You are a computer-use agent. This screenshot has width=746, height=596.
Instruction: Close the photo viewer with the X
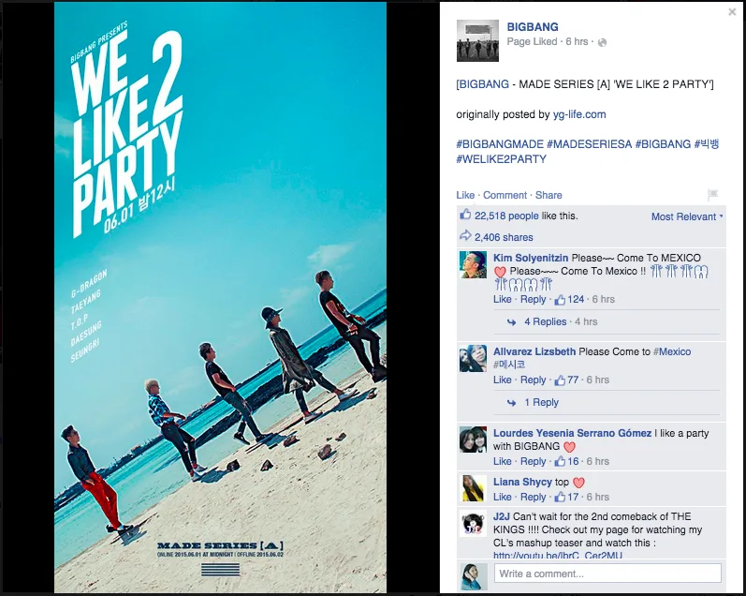tap(732, 12)
